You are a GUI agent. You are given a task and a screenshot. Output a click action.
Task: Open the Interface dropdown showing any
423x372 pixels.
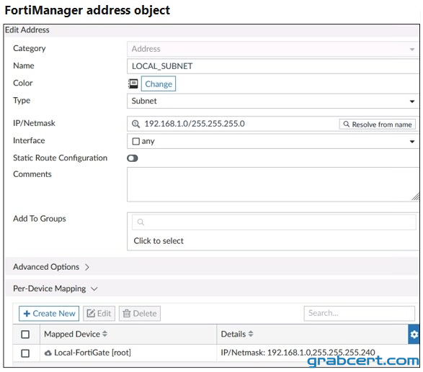(272, 141)
